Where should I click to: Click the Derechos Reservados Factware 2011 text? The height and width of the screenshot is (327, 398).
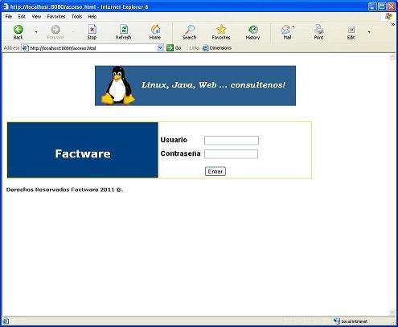pos(64,190)
